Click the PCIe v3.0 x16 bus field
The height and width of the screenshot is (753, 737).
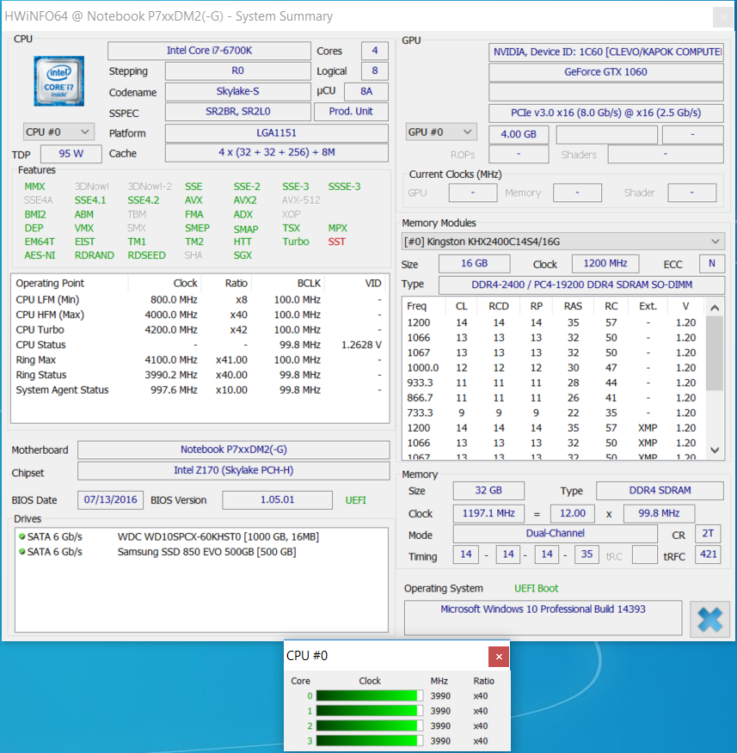click(x=605, y=113)
